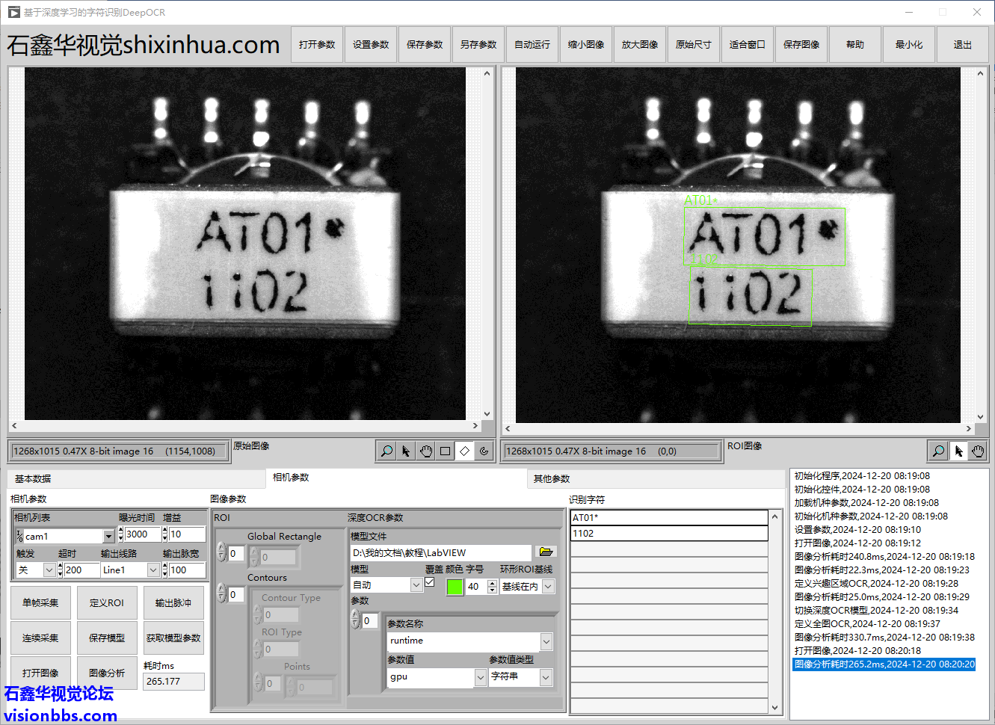Select the pan hand tool under the ROI image
This screenshot has height=725, width=995.
[x=978, y=451]
